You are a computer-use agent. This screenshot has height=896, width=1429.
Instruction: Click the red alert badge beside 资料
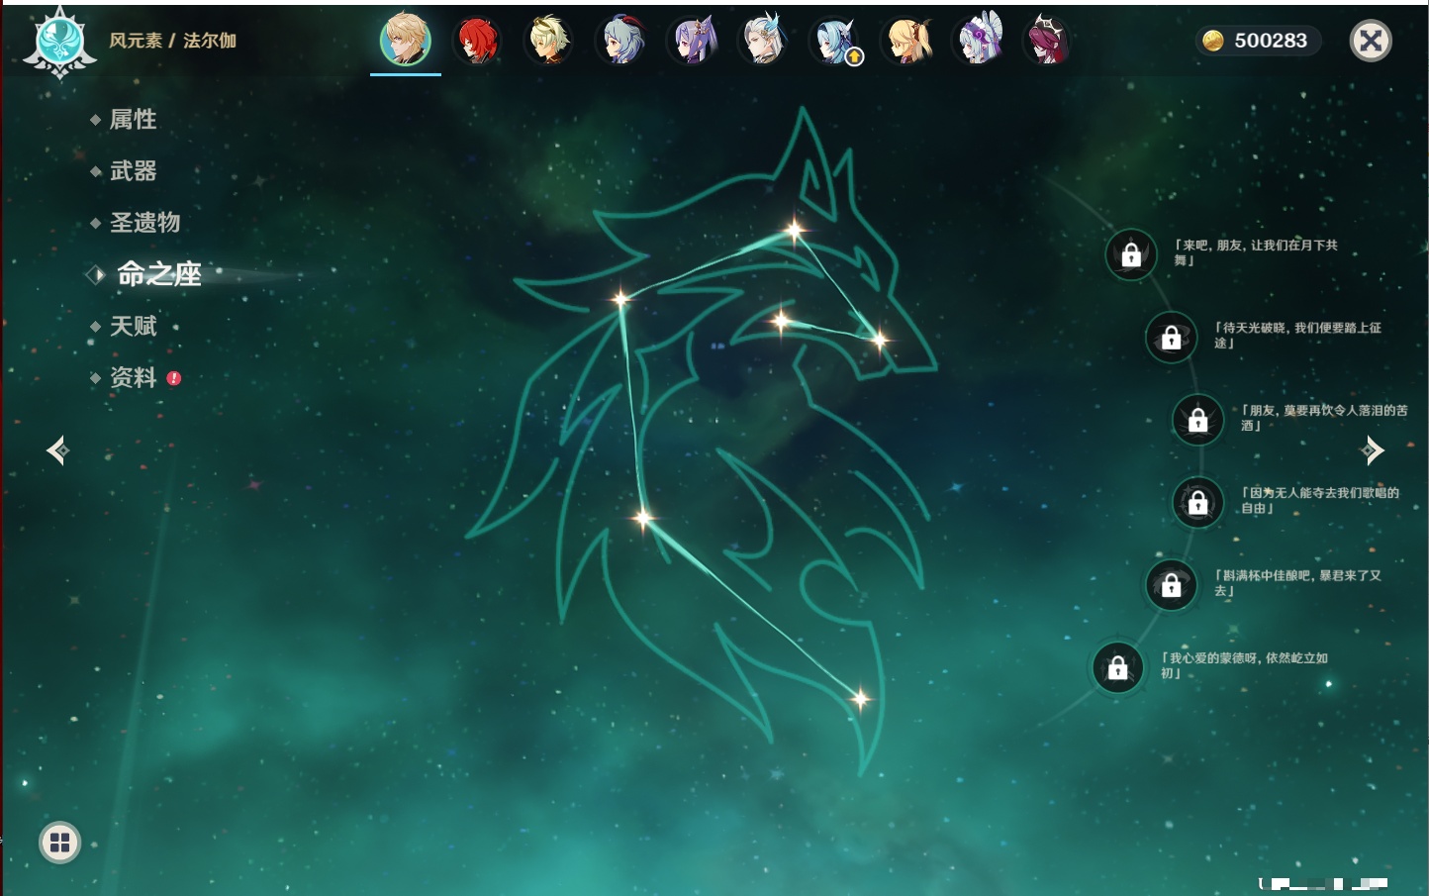coord(174,378)
